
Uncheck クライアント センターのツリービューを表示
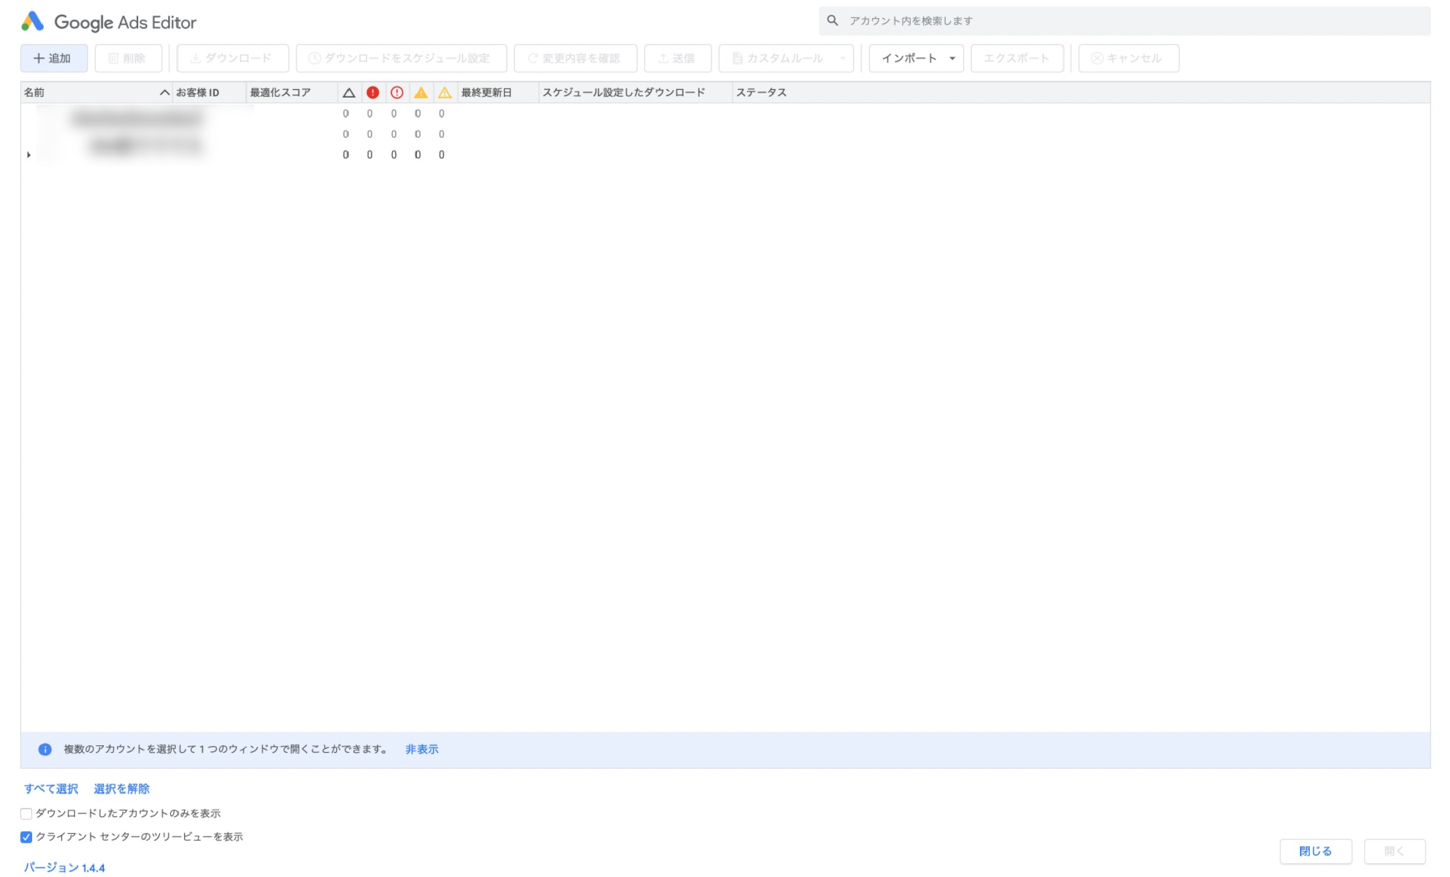[27, 837]
